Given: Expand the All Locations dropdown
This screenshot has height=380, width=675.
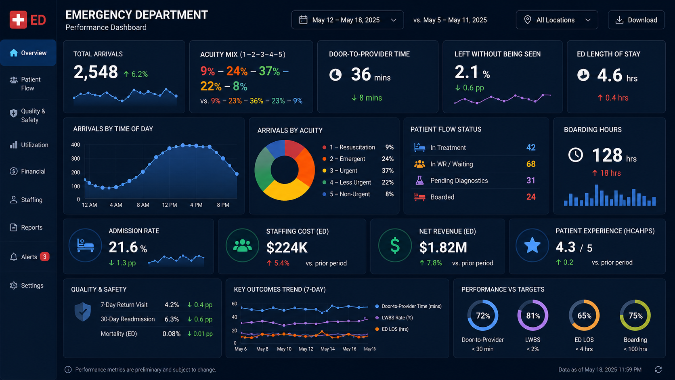Looking at the screenshot, I should 557,20.
